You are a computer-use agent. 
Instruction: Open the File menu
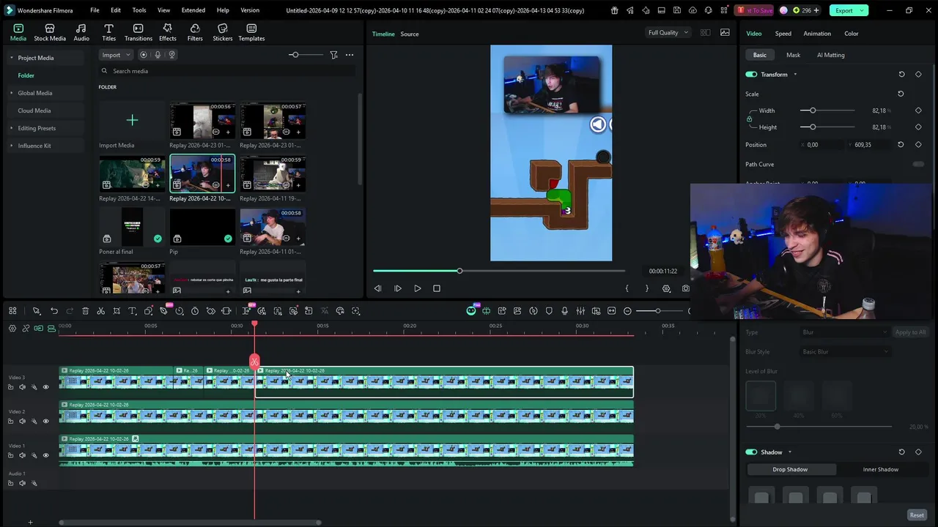[95, 10]
